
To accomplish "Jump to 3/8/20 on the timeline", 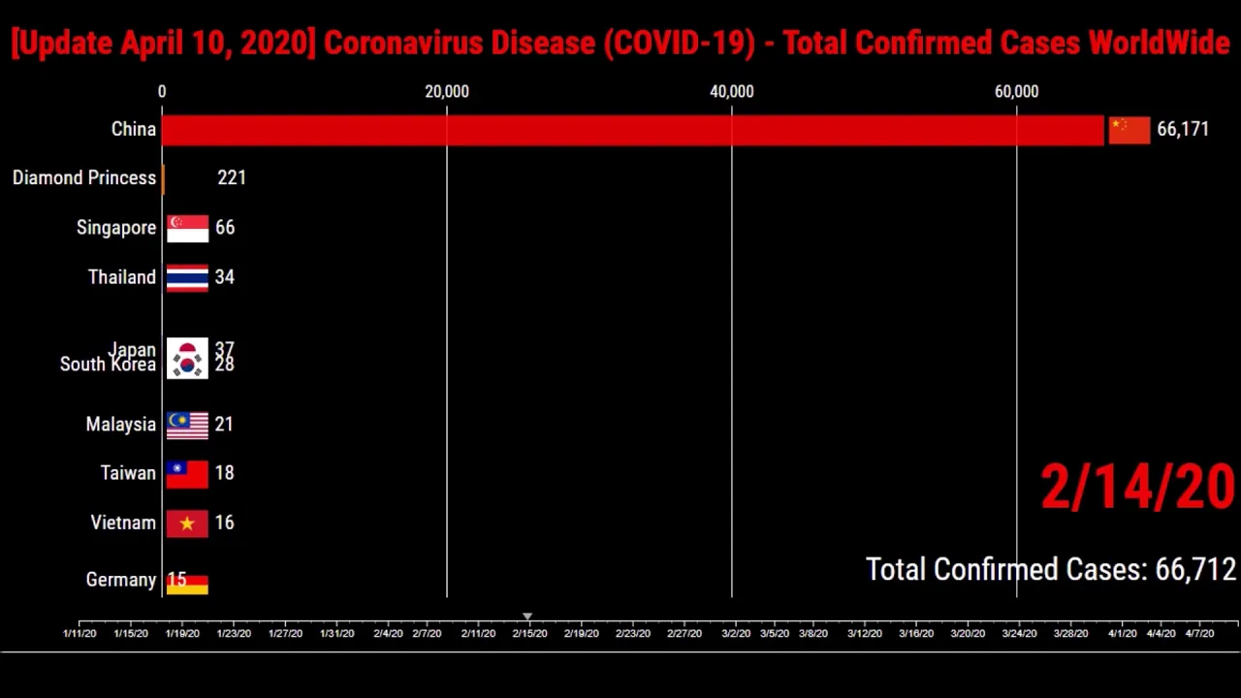I will 812,633.
